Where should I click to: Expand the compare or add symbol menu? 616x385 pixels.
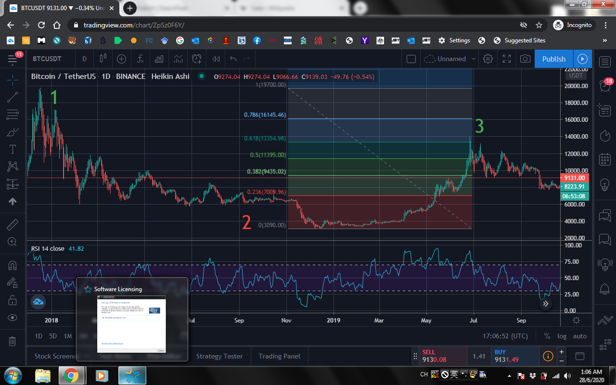121,59
